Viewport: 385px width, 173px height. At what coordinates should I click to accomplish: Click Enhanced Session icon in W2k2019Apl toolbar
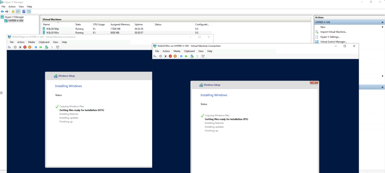click(x=58, y=47)
